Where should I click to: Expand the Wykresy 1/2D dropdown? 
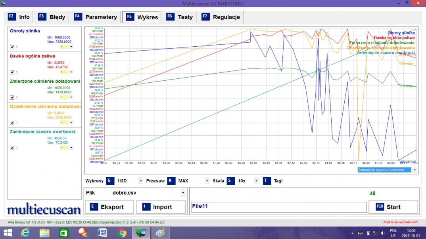(140, 181)
